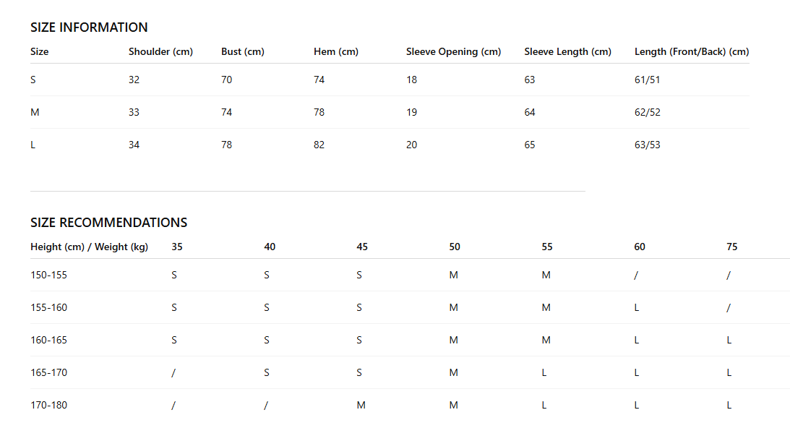Select the 155-160 height row label
Screen dimensions: 790x436
(49, 307)
